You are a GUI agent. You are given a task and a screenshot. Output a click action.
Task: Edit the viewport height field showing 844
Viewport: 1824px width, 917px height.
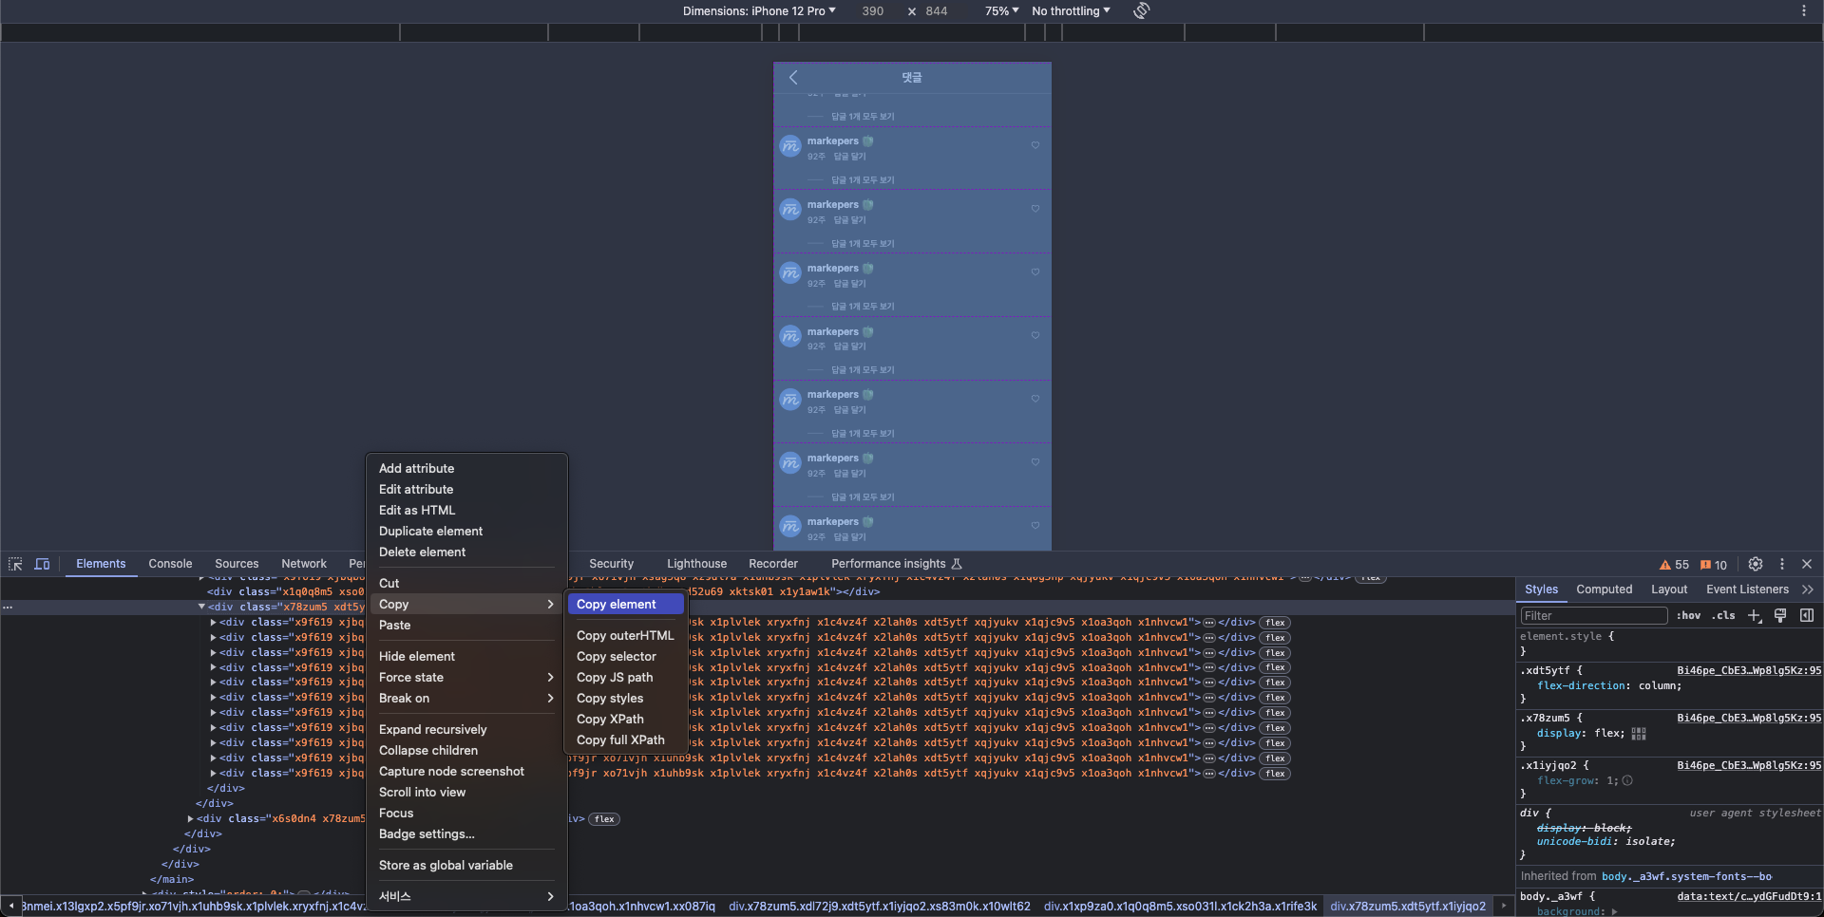pyautogui.click(x=937, y=11)
